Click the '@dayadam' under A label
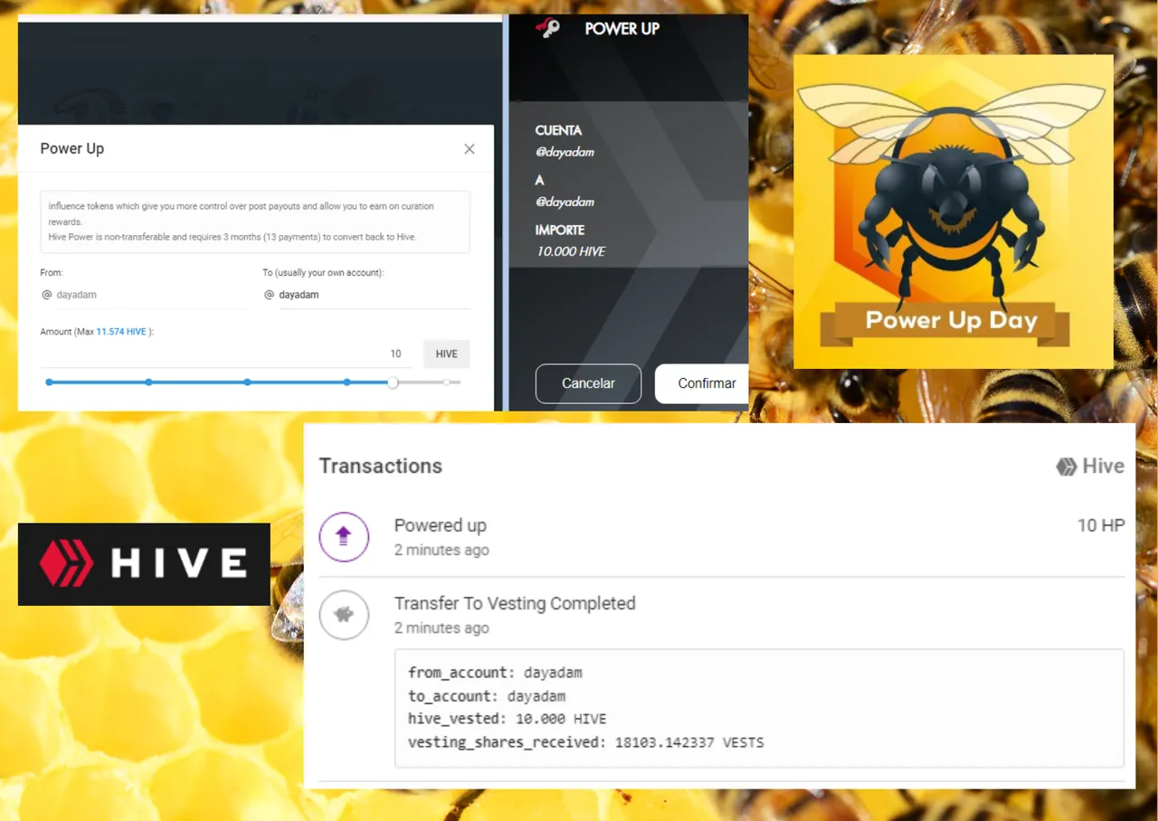The width and height of the screenshot is (1158, 821). (x=565, y=202)
